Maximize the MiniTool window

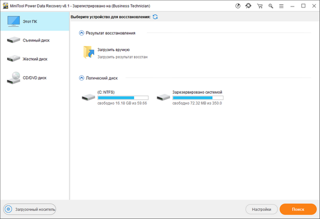(303, 6)
